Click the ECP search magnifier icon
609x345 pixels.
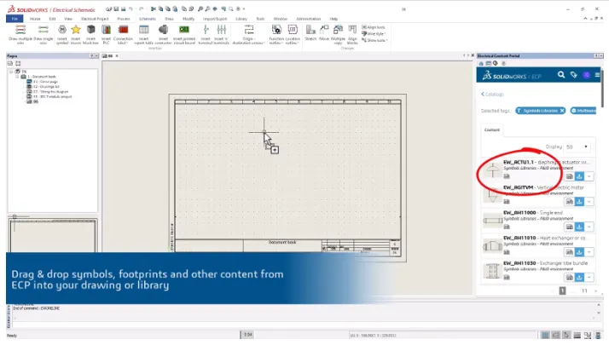(x=561, y=74)
